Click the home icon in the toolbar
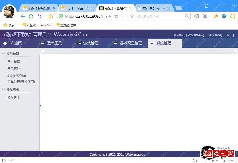 (x=51, y=16)
